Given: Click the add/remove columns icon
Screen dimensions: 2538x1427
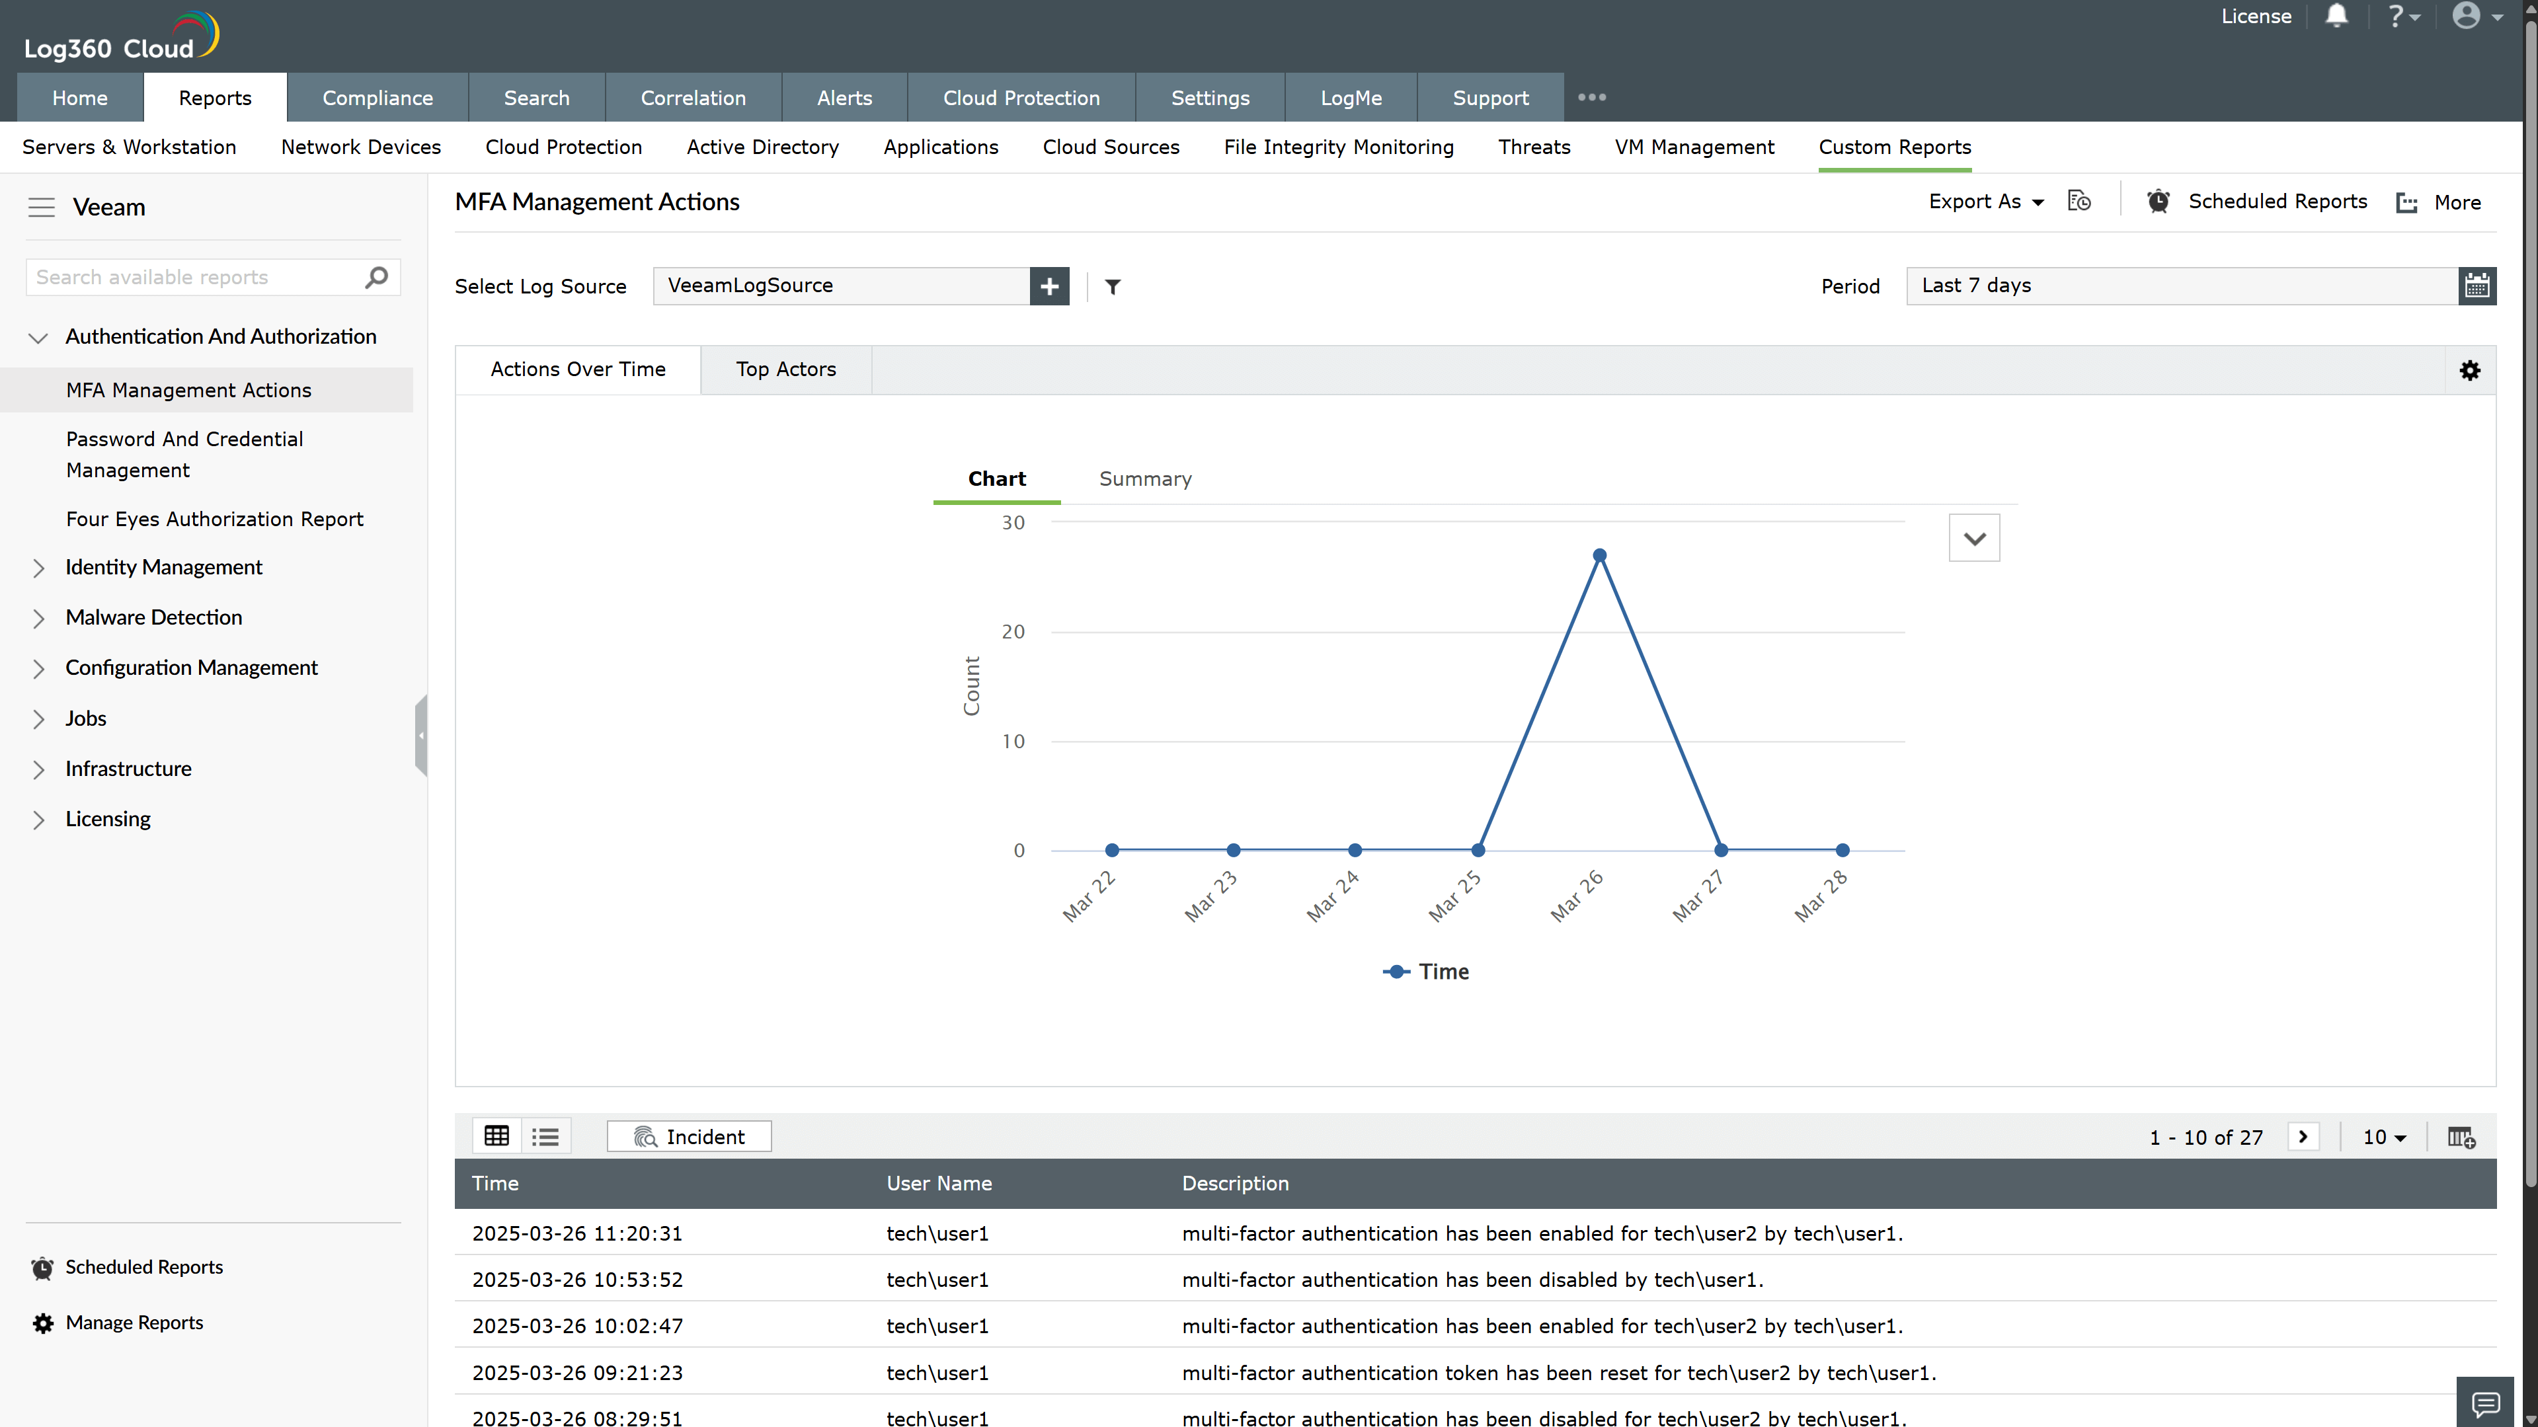Looking at the screenshot, I should click(x=2461, y=1138).
